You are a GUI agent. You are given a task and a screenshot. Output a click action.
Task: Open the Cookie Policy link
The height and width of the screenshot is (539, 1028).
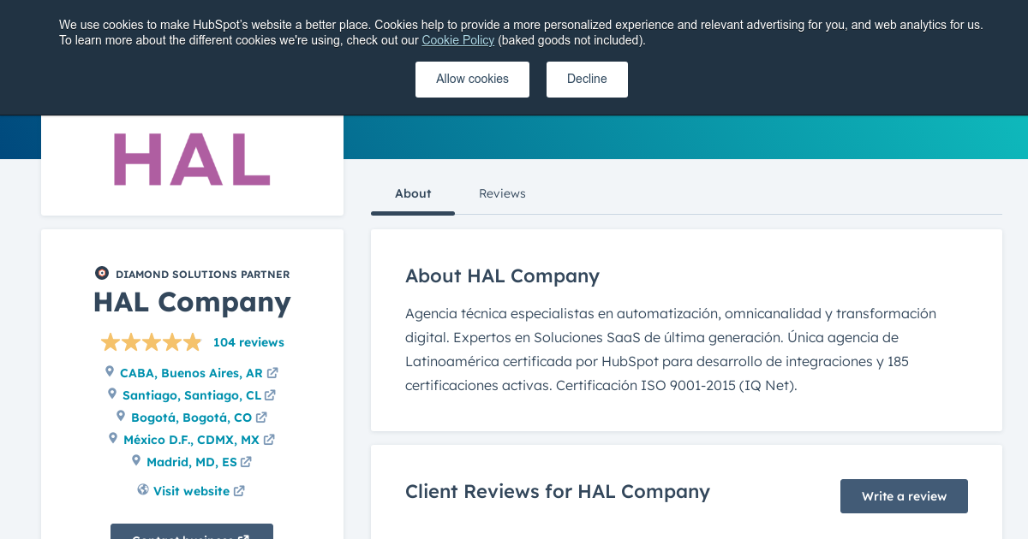coord(457,40)
